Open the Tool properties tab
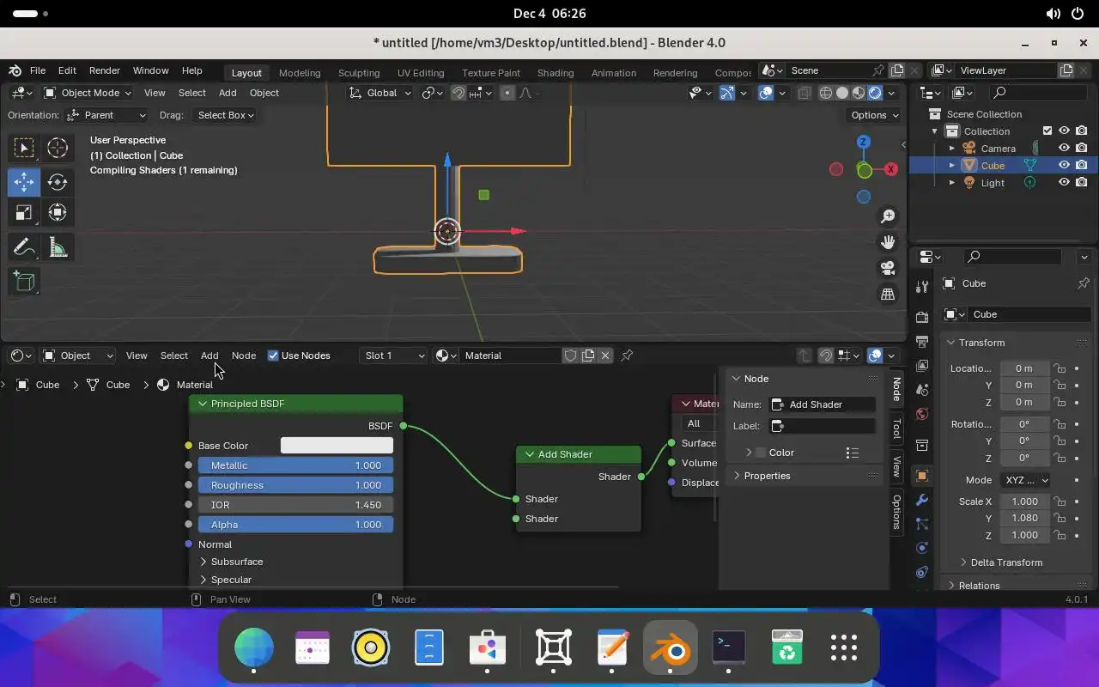This screenshot has width=1099, height=687. point(922,286)
